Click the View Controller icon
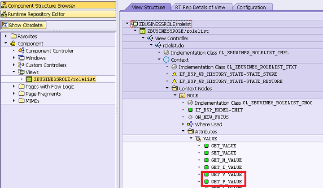 150,38
